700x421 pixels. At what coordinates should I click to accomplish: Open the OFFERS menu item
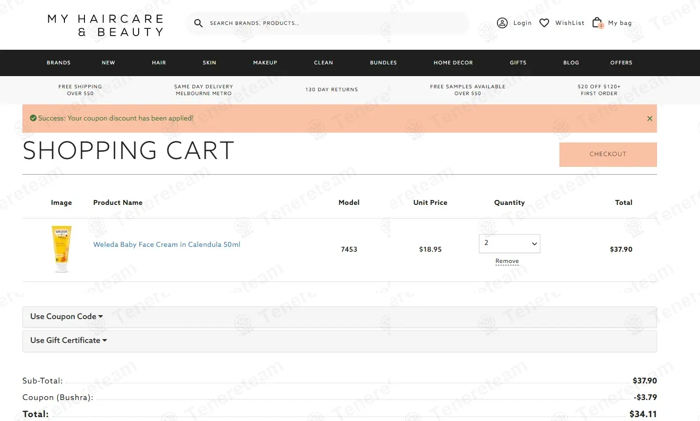(621, 62)
